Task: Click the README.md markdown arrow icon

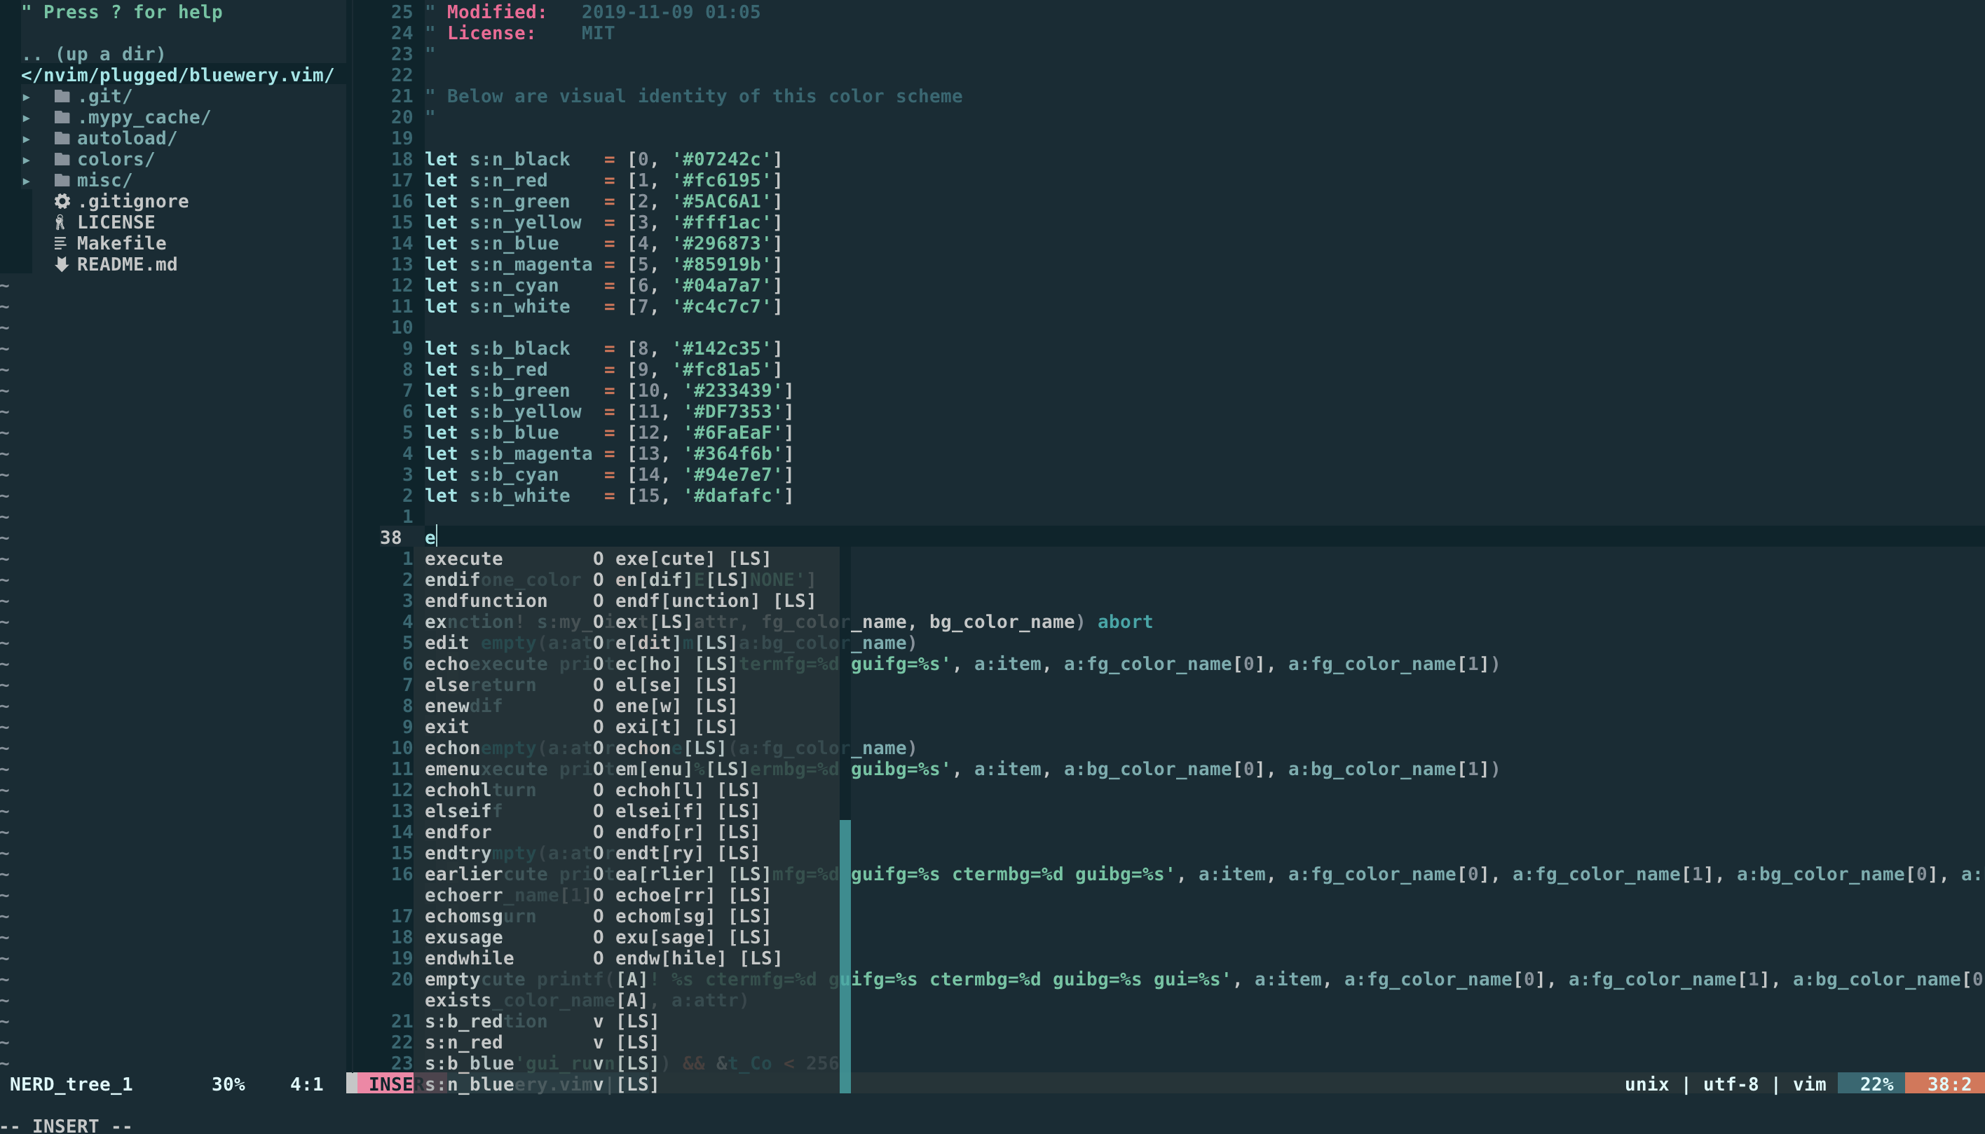Action: (x=62, y=264)
